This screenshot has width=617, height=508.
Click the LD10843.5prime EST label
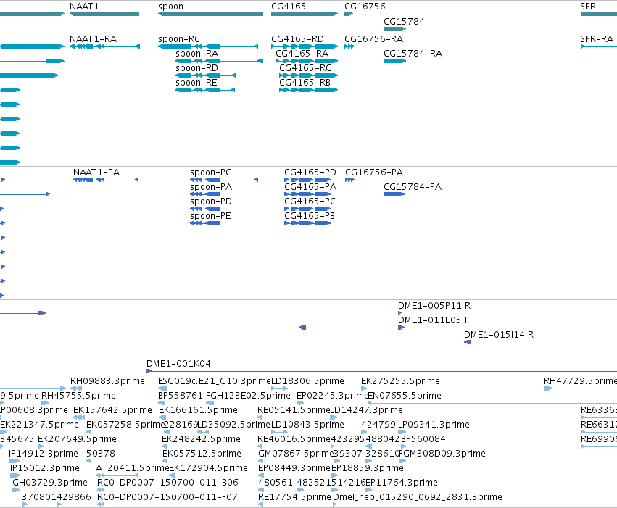pos(307,425)
